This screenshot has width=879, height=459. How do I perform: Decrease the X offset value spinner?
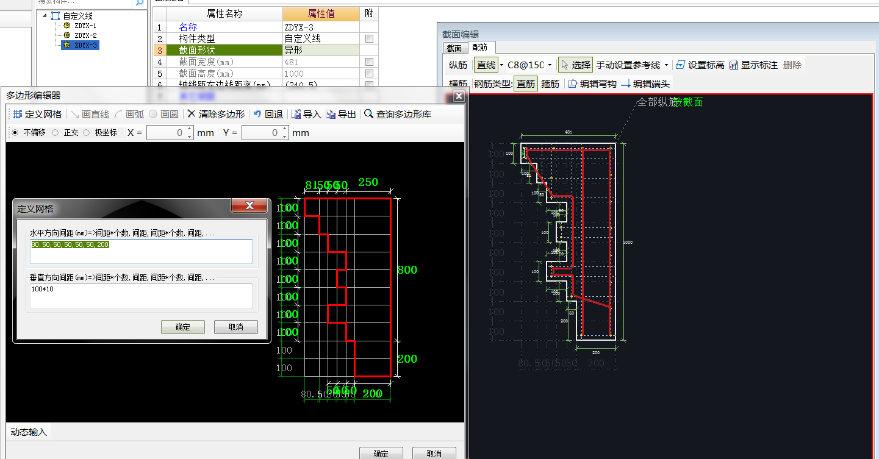point(190,136)
